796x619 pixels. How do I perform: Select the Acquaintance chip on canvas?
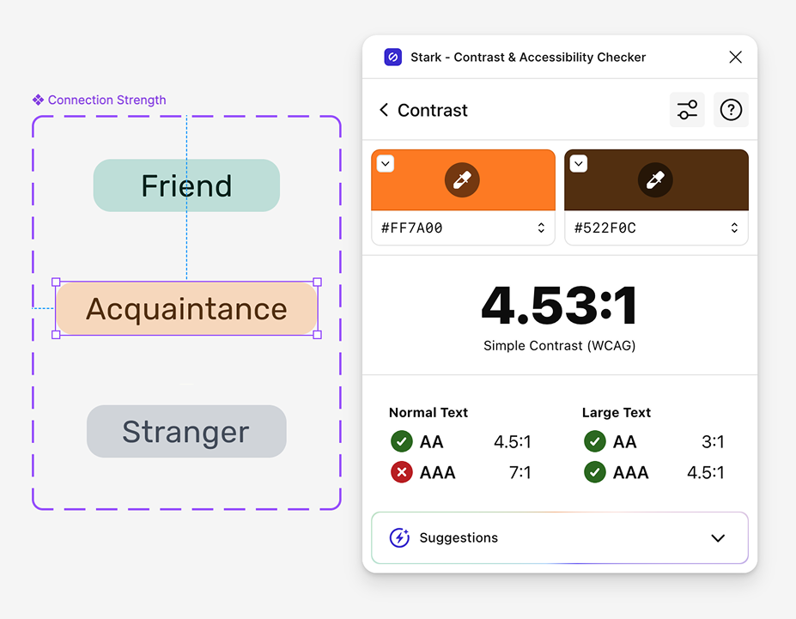pos(186,308)
